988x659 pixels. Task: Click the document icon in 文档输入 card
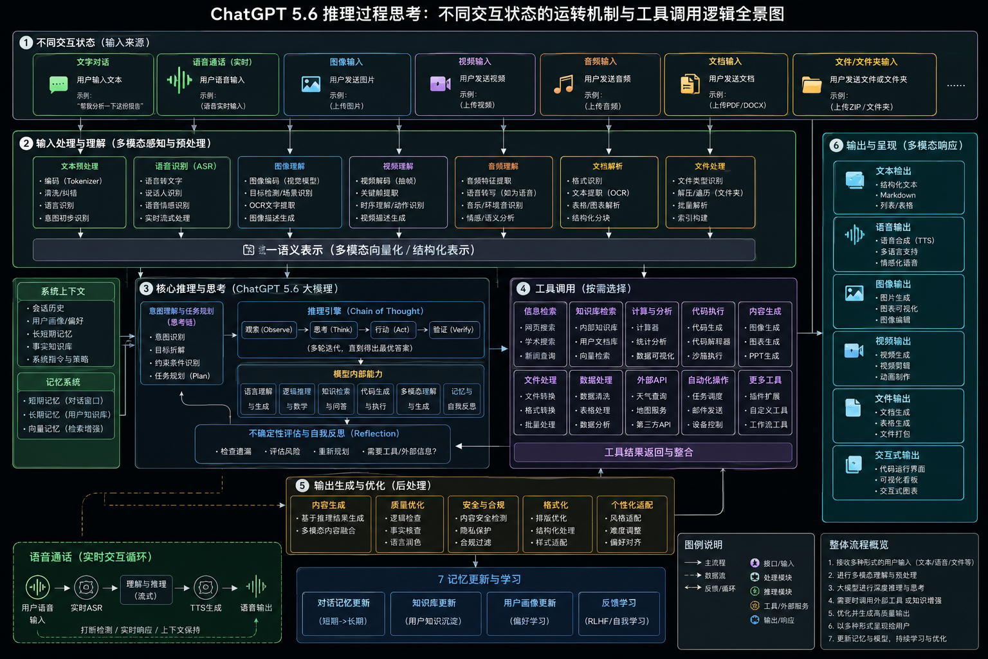pyautogui.click(x=690, y=84)
